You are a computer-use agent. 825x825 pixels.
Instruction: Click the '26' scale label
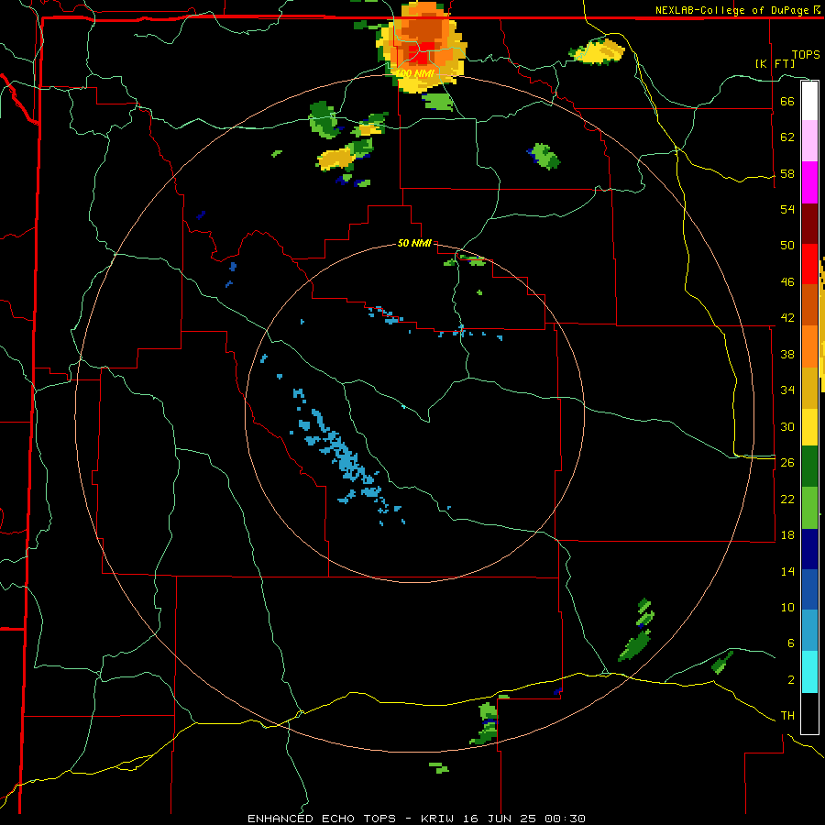pos(787,463)
